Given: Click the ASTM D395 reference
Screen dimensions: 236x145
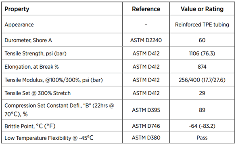Looking at the screenshot, I should click(146, 110).
